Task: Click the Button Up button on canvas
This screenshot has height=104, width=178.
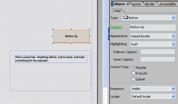Action: click(71, 36)
